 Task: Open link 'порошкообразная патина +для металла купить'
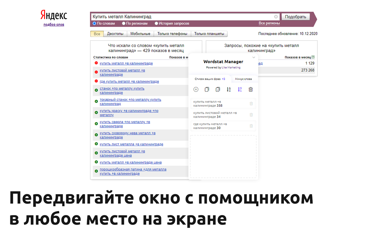[x=133, y=171]
